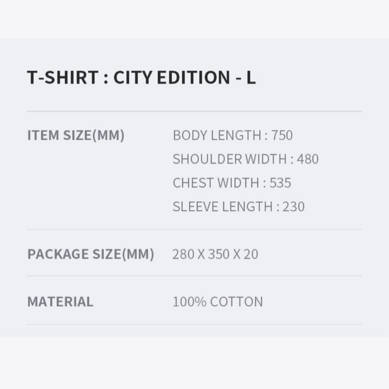The height and width of the screenshot is (389, 389).
Task: Click the word EDITION in the title
Action: [193, 77]
